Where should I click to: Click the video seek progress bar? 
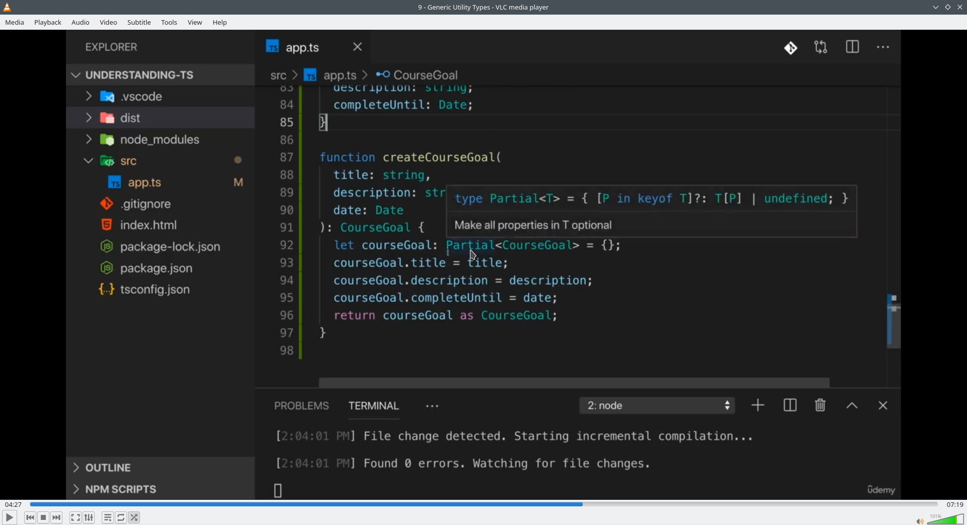point(483,504)
